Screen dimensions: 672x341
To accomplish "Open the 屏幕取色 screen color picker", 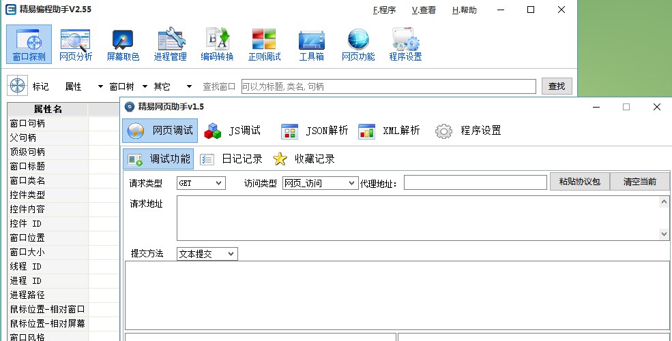I will [x=123, y=44].
